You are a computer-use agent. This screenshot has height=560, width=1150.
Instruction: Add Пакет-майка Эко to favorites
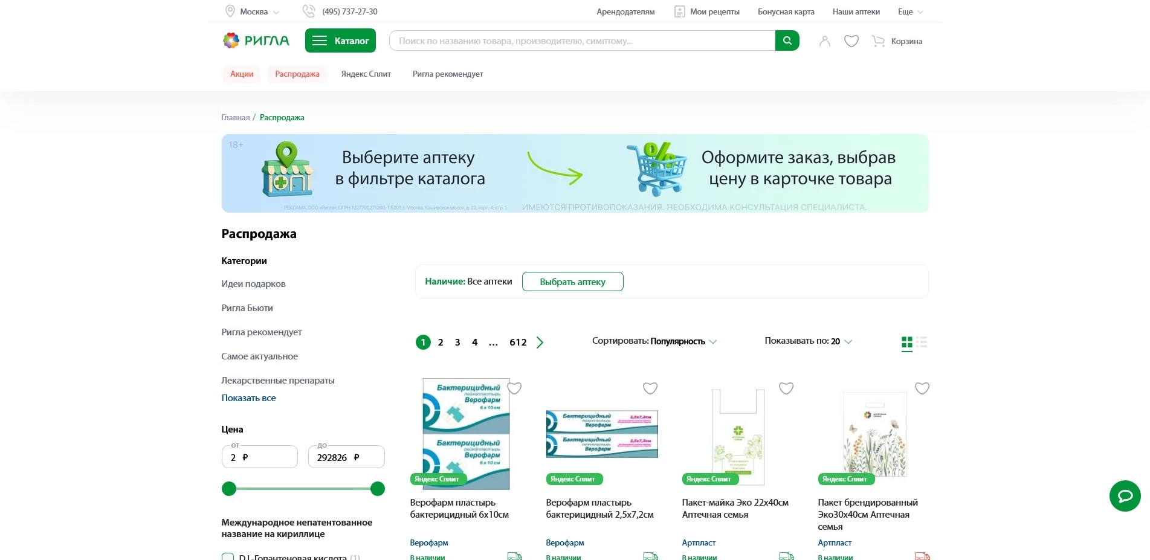[786, 388]
